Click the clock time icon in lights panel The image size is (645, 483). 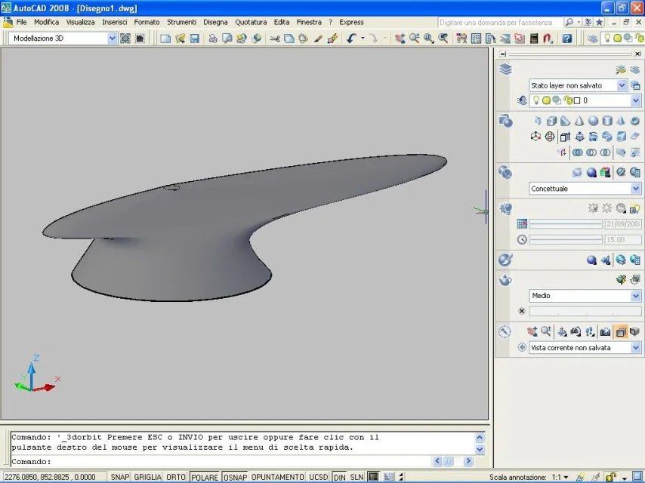[522, 240]
